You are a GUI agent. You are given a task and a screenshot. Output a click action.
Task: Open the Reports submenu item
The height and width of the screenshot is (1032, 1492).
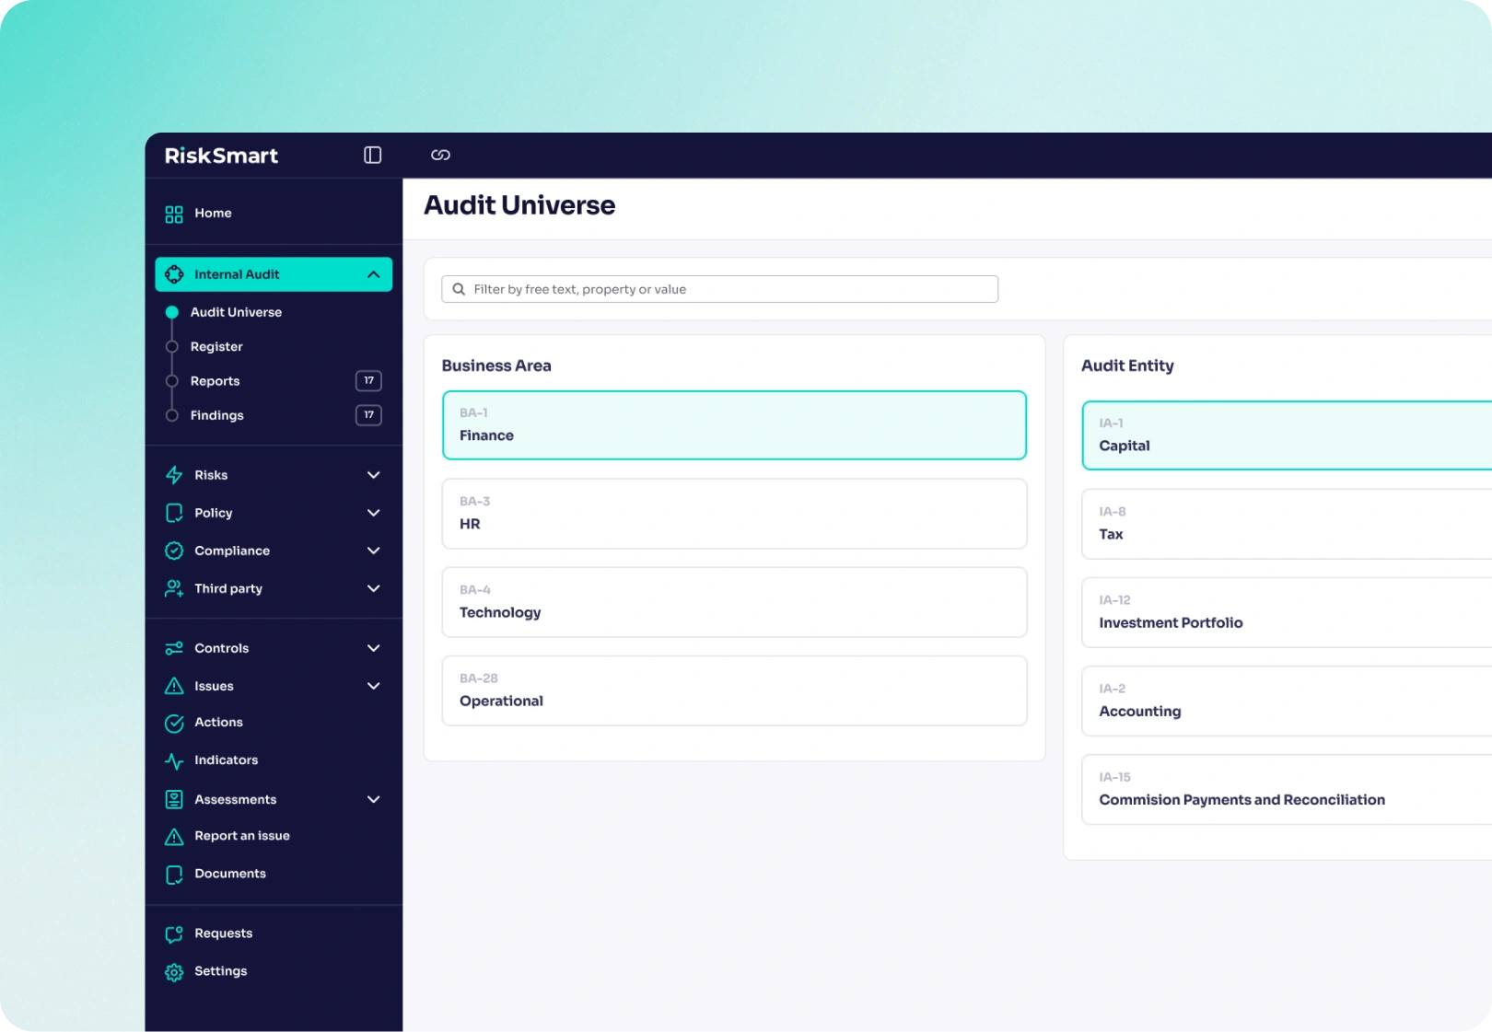[215, 381]
